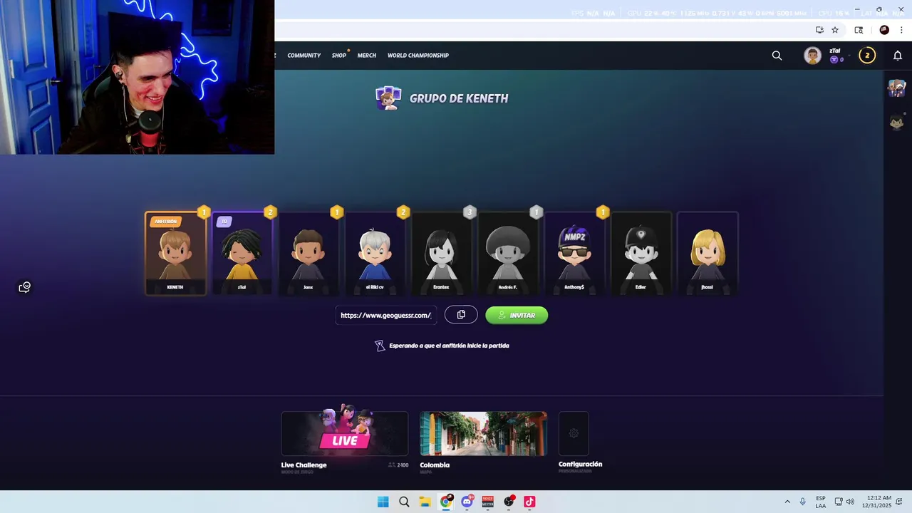
Task: Click 'Esperando a que el anfitrión inicie la partida'
Action: 449,346
